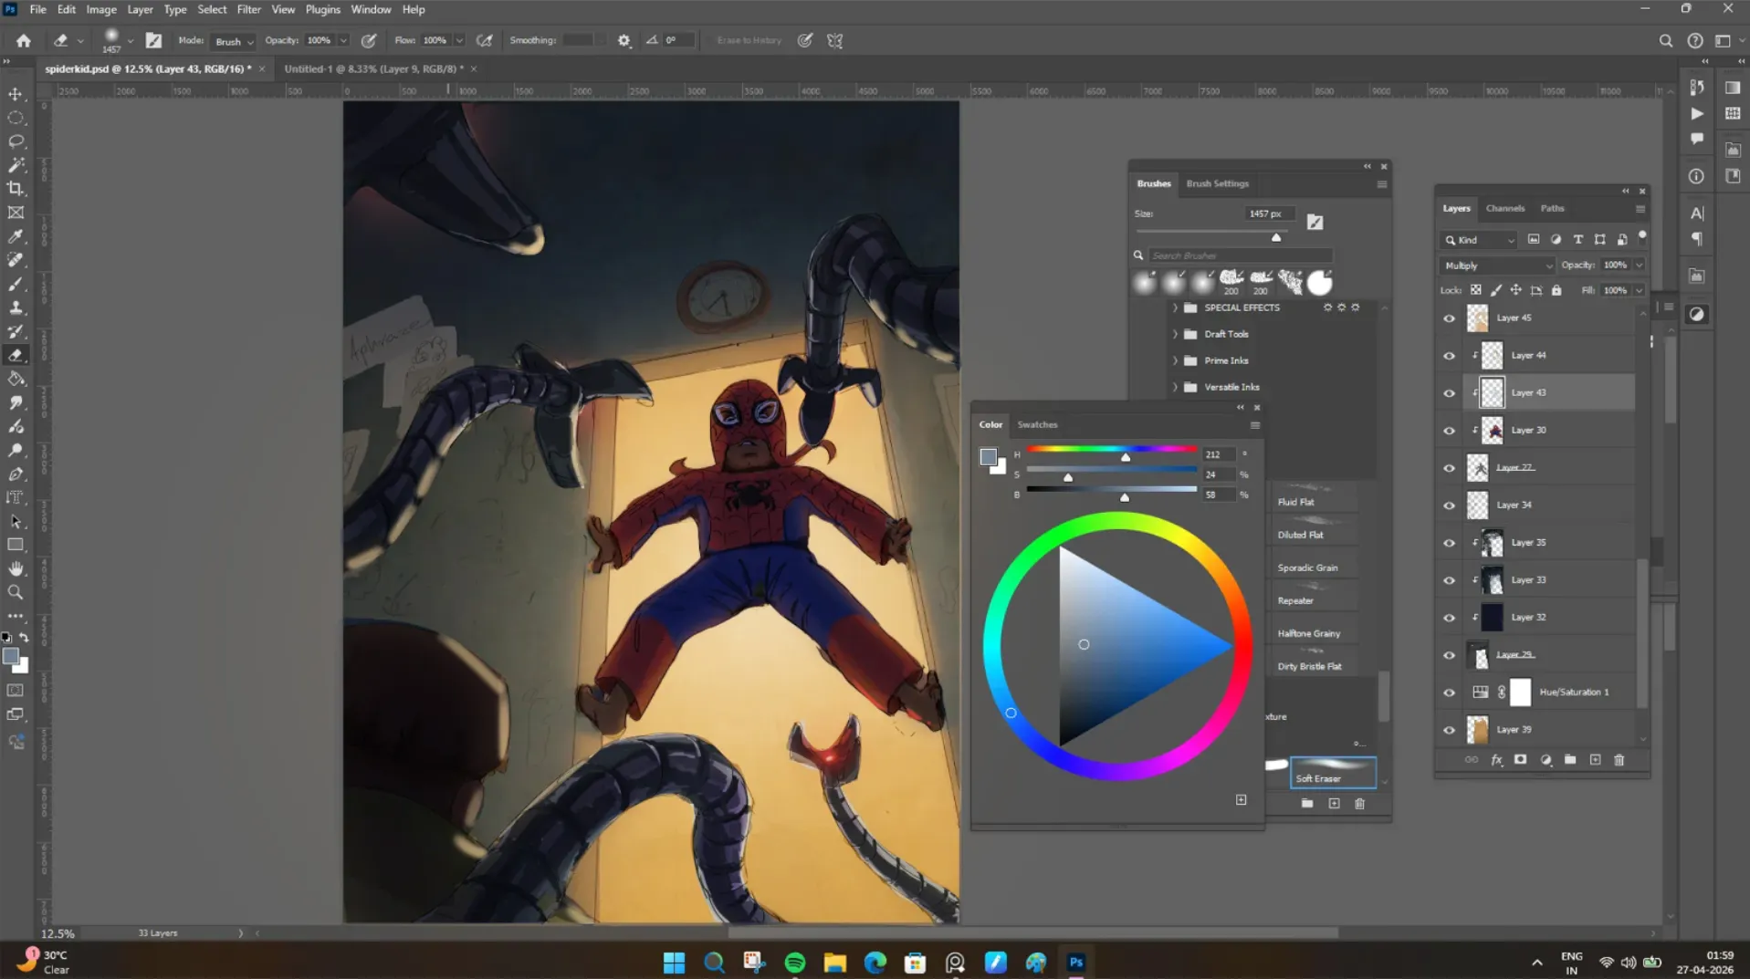
Task: Click the Home icon in options bar
Action: click(24, 40)
